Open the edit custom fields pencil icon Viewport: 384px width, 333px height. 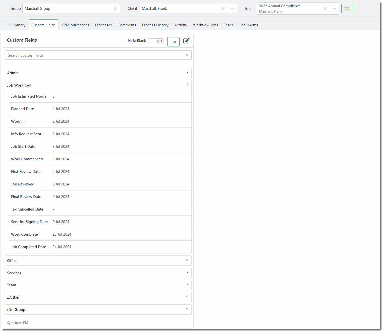(186, 41)
